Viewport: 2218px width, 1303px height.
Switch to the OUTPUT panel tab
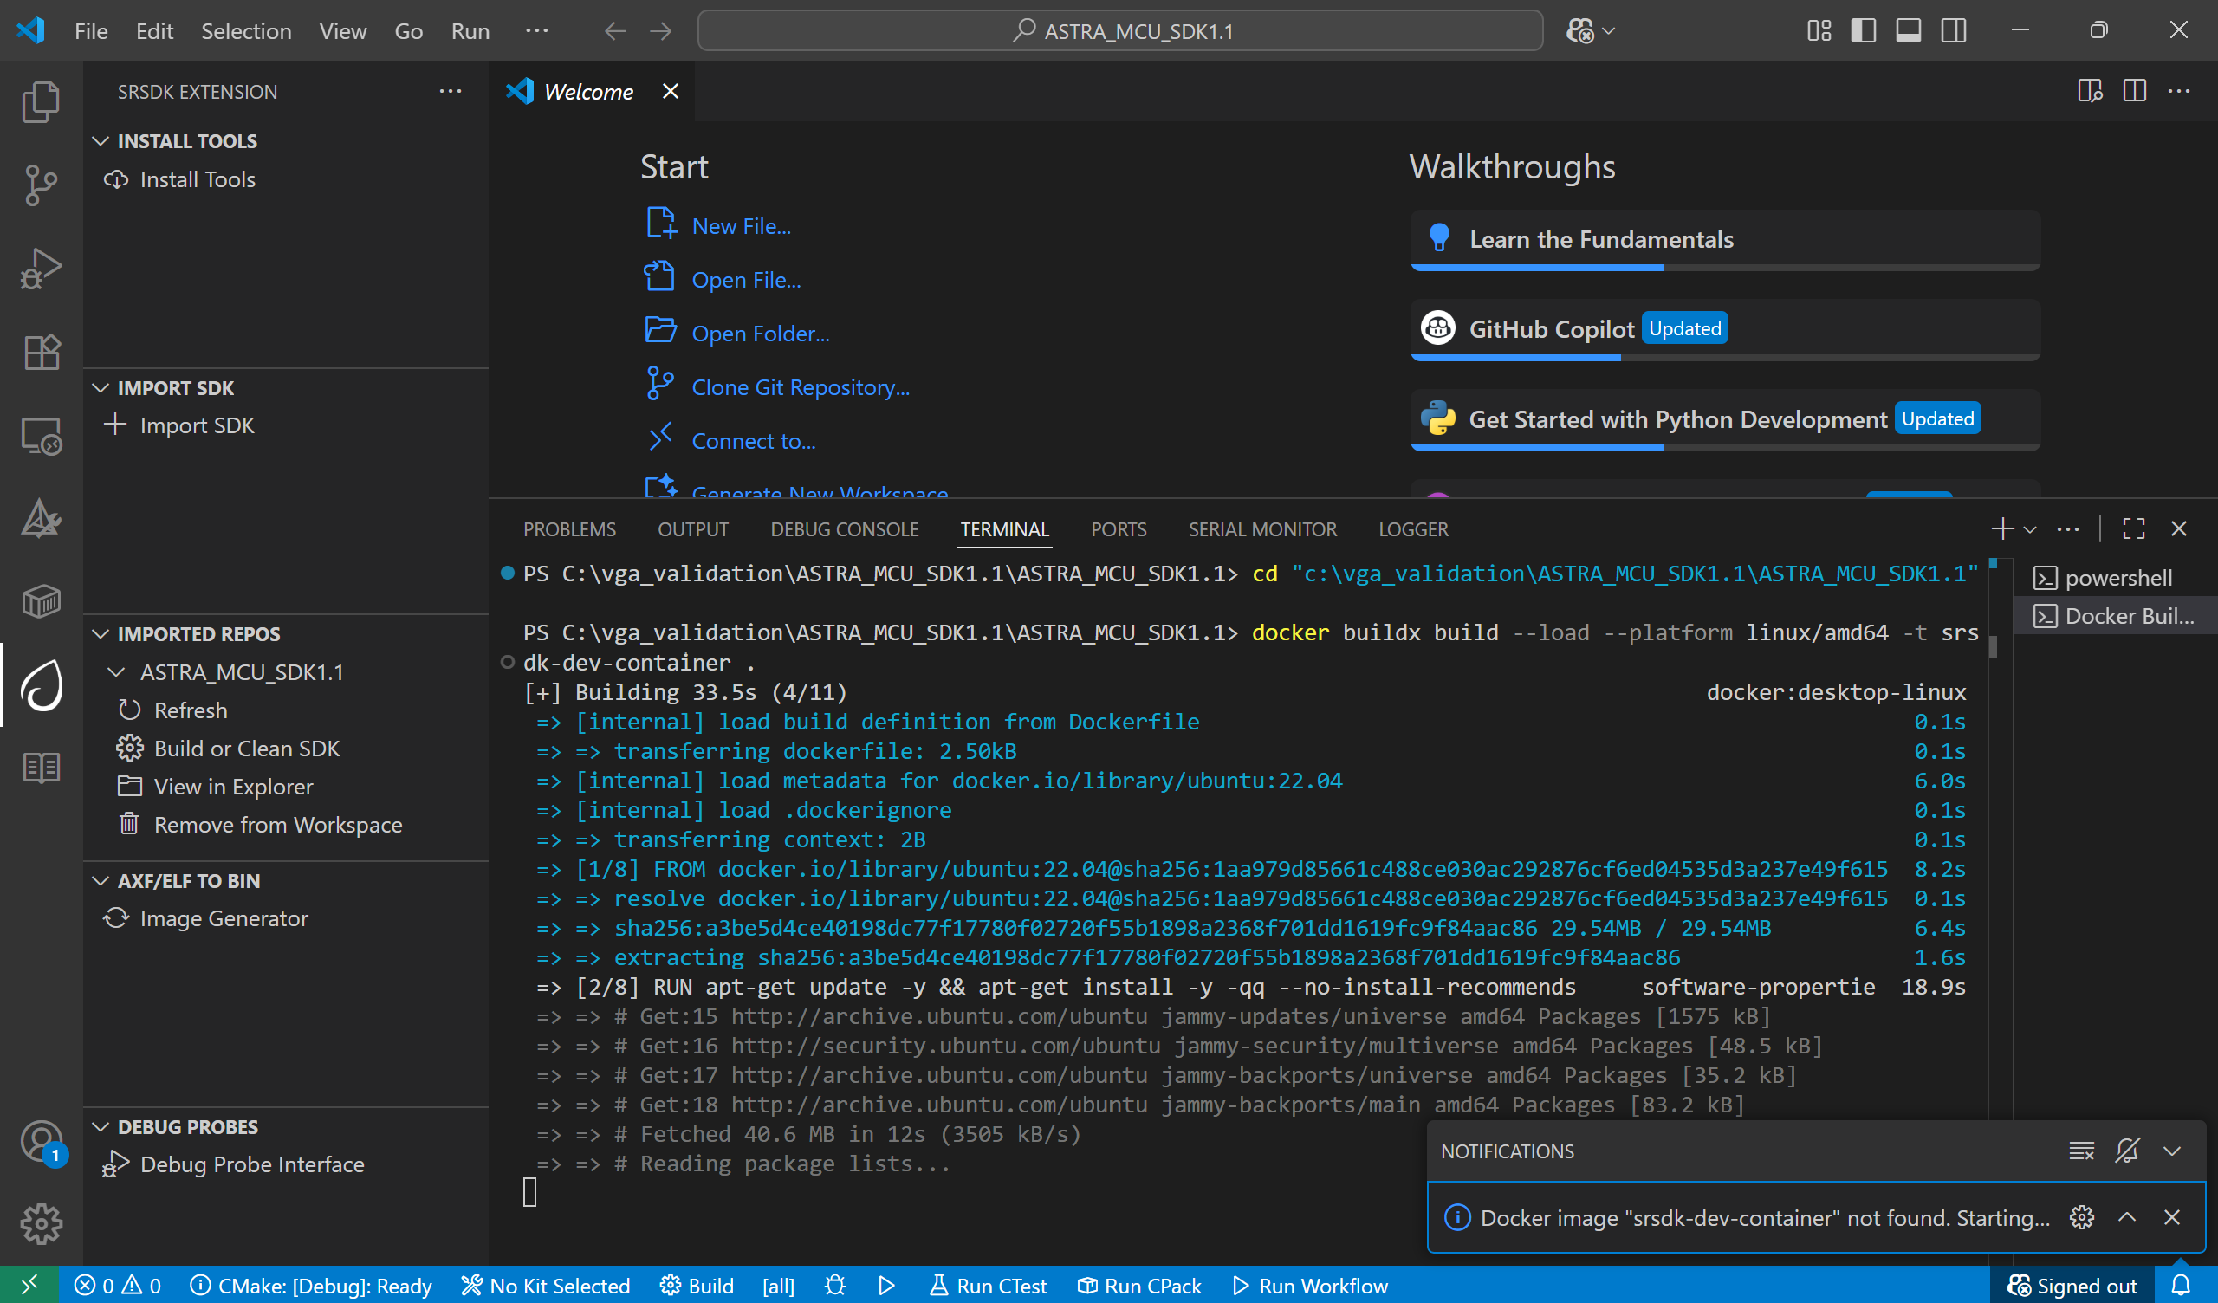(x=692, y=529)
